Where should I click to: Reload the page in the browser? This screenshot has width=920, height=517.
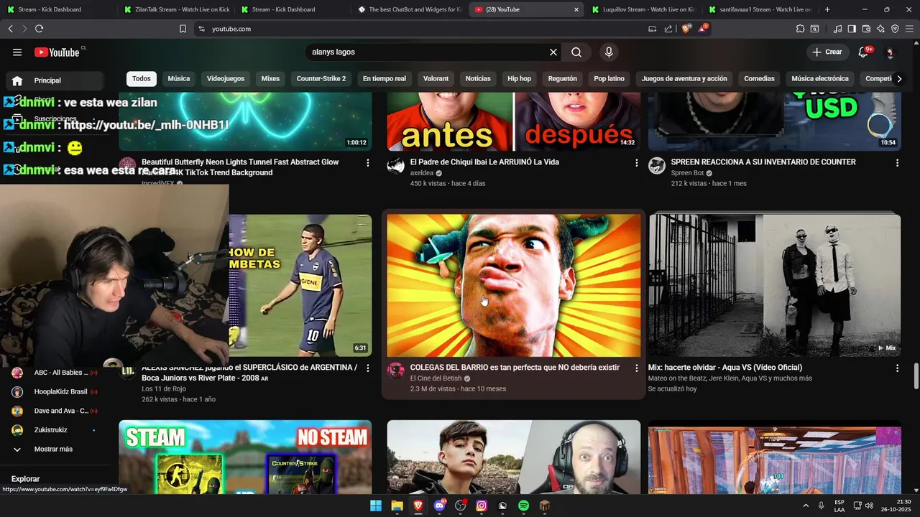click(39, 29)
